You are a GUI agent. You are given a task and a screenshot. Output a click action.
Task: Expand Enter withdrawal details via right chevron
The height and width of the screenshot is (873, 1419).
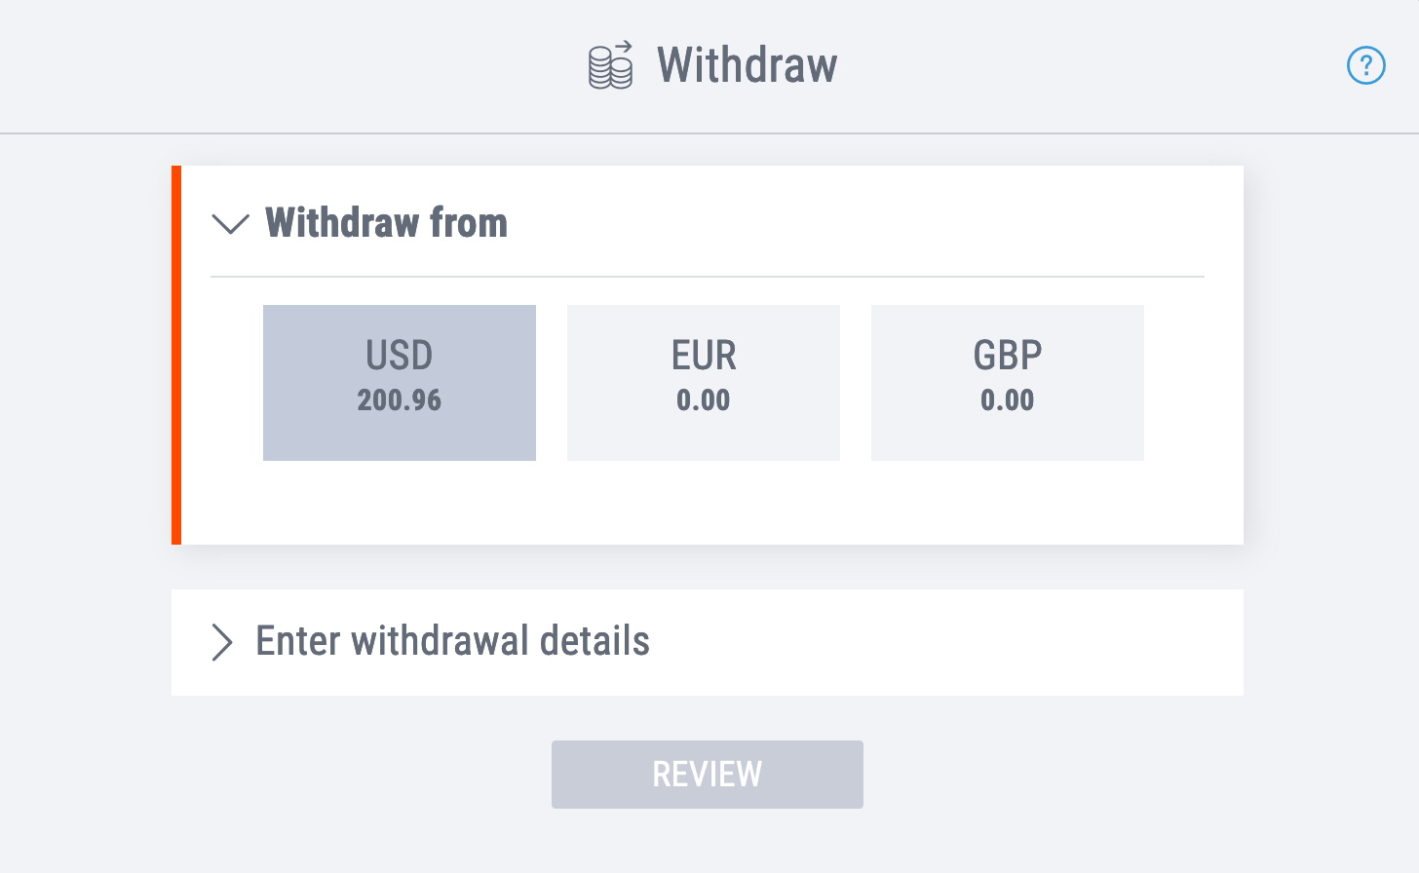(x=222, y=642)
